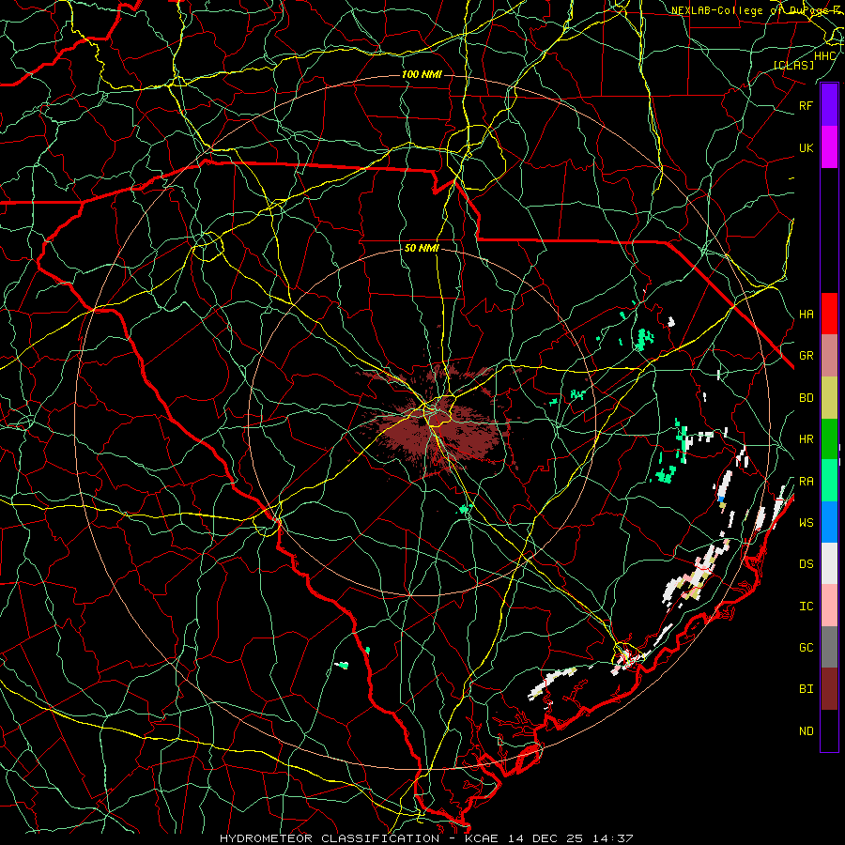Click the BI label beside the legend
Viewport: 845px width, 845px height.
pos(806,689)
